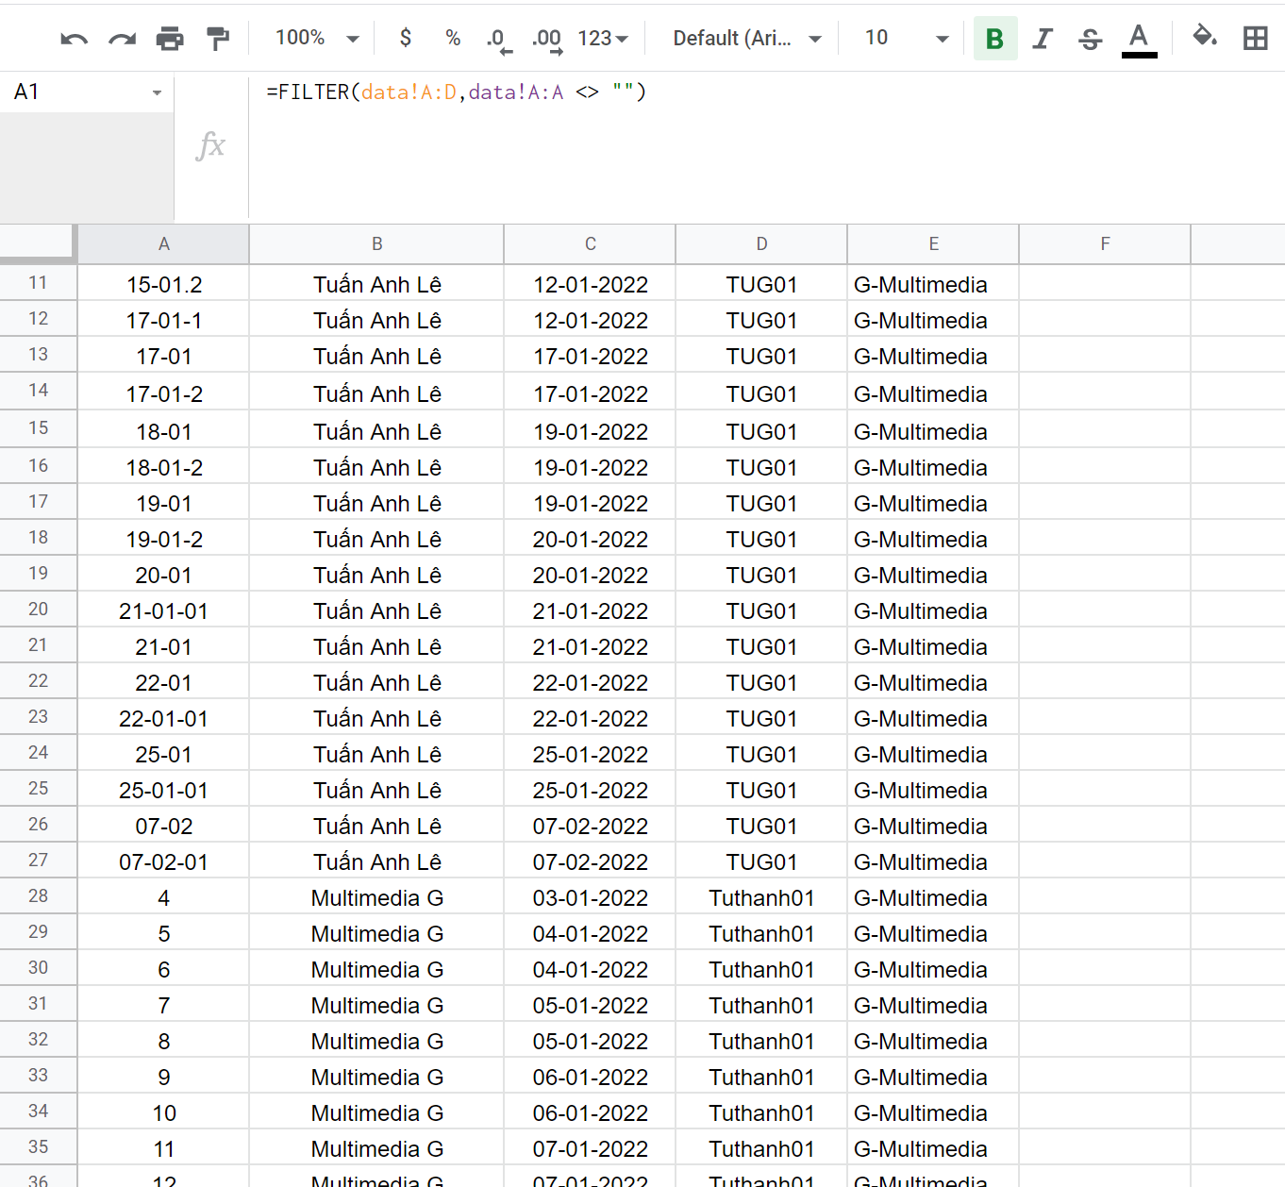
Task: Select column C header
Action: tap(590, 244)
